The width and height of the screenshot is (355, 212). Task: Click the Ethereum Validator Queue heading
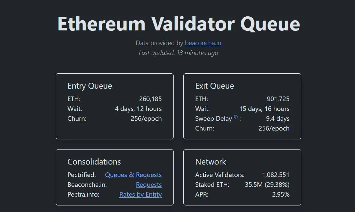(x=178, y=24)
